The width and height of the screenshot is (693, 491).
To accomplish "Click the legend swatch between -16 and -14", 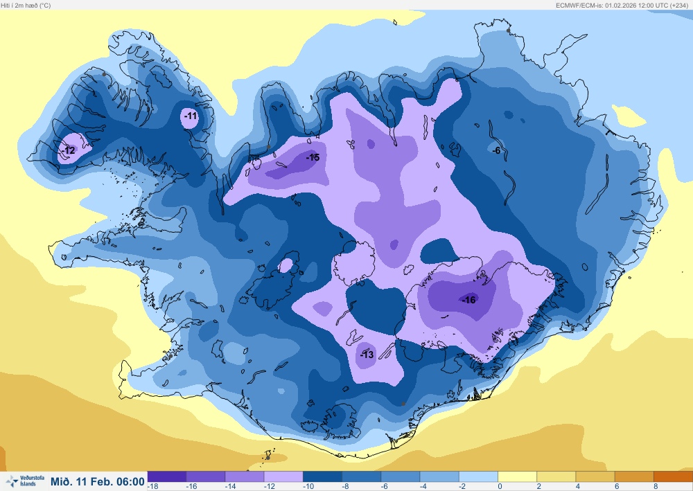I will [206, 476].
